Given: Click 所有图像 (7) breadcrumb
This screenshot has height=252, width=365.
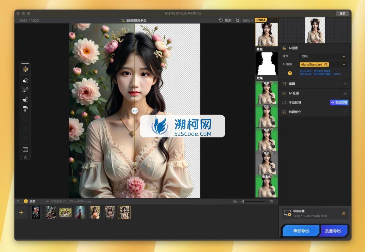Looking at the screenshot, I should pyautogui.click(x=58, y=201).
